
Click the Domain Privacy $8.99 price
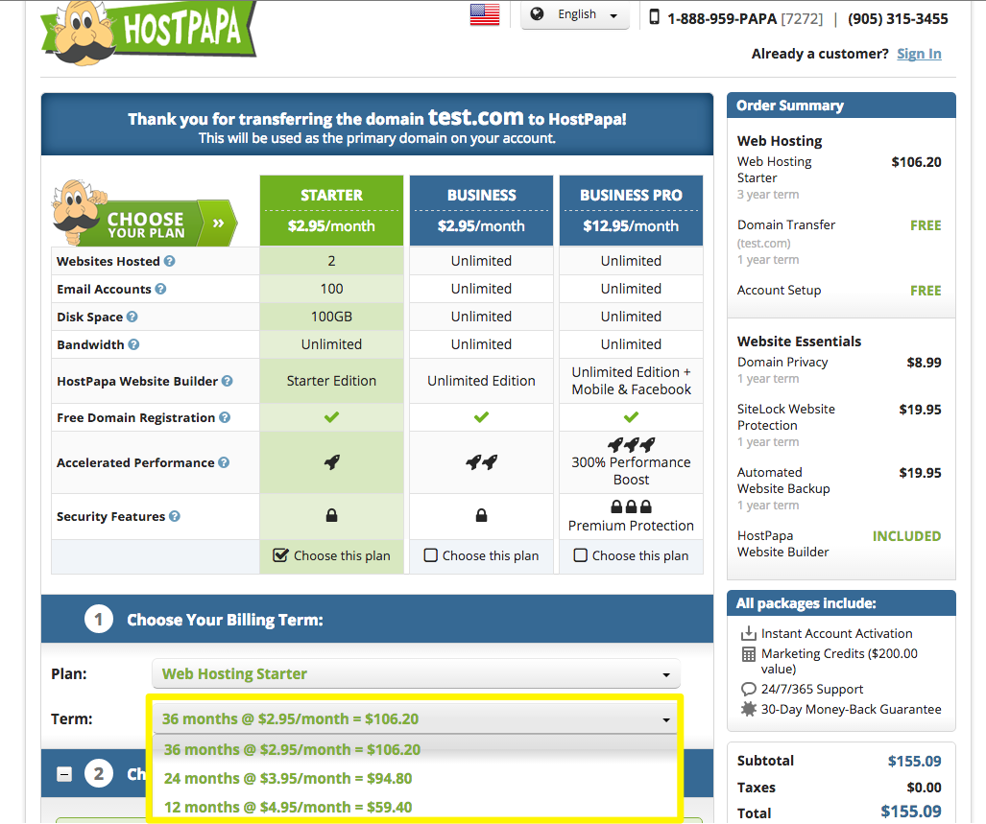[924, 363]
